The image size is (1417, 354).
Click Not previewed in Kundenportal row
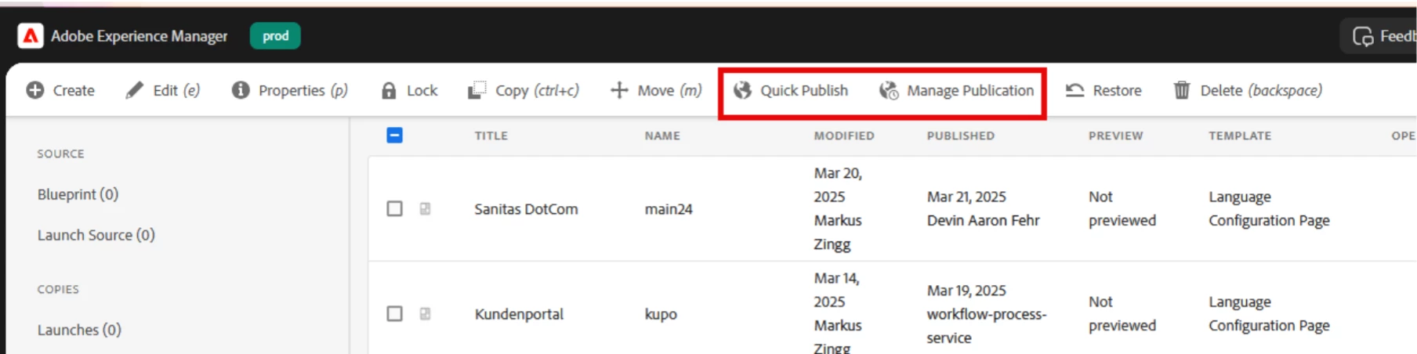click(1122, 313)
